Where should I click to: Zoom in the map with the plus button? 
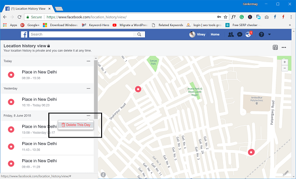285,62
